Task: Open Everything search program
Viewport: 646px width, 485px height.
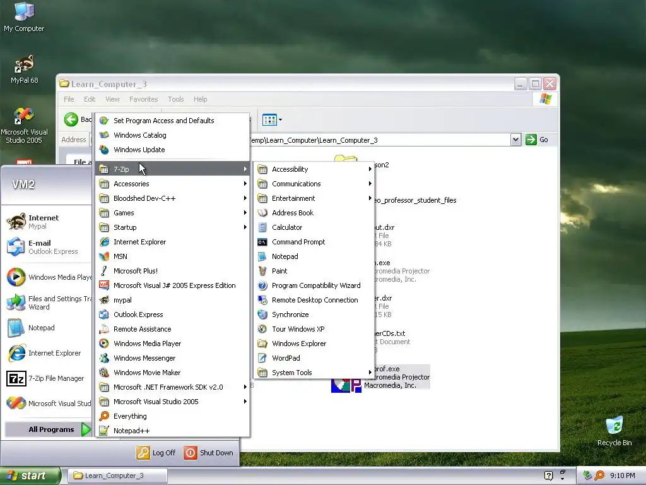Action: point(173,416)
